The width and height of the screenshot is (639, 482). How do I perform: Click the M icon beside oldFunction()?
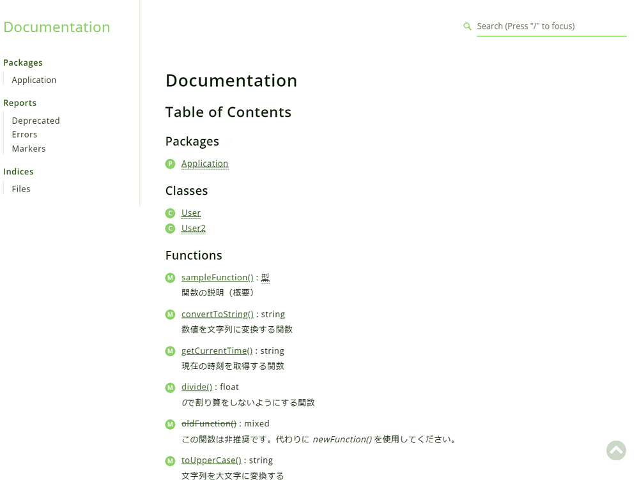point(170,424)
